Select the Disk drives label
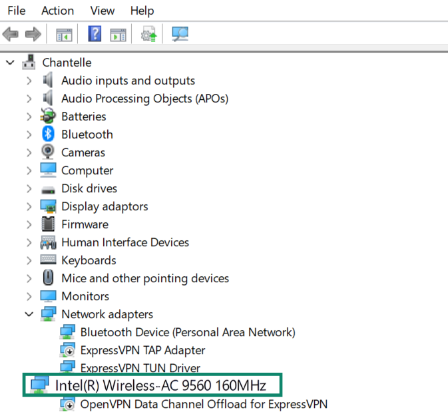Viewport: 448px width, 414px height. 89,188
